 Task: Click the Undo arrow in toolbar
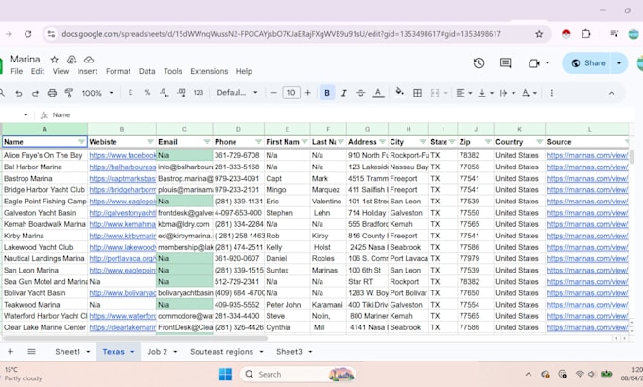19,93
